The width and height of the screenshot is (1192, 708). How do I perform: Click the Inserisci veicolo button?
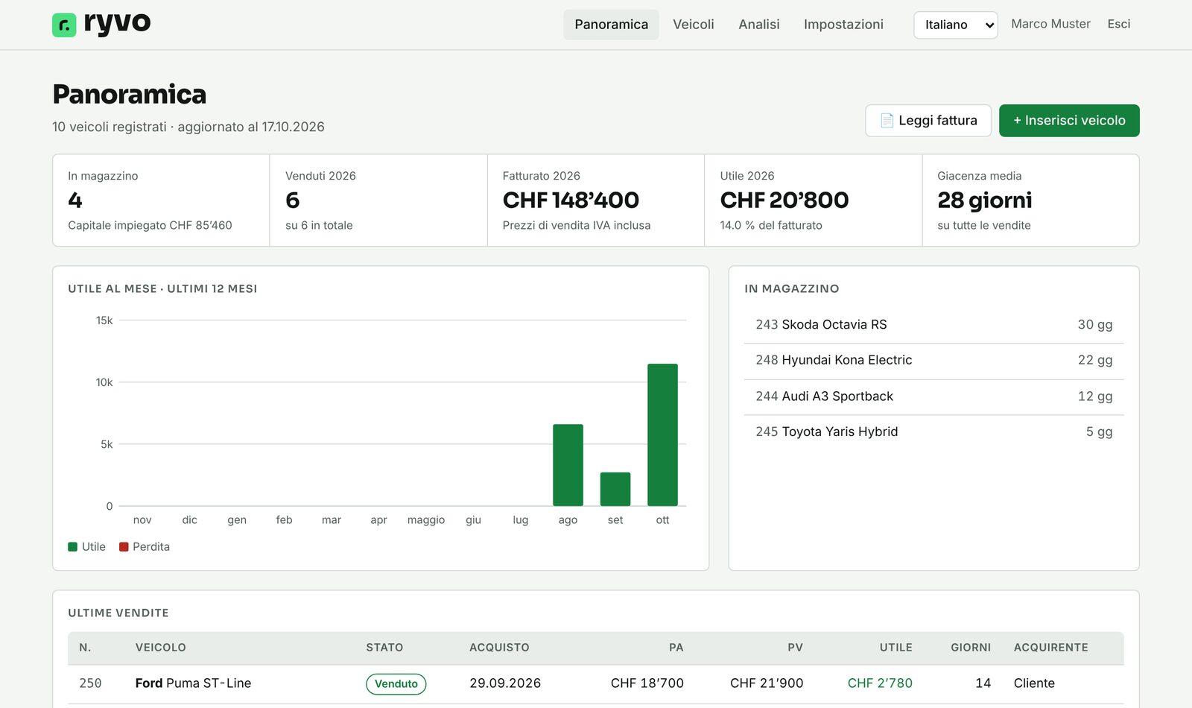coord(1069,121)
